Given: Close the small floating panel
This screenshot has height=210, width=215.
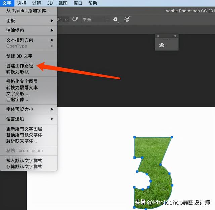Looking at the screenshot, I should (x=158, y=36).
